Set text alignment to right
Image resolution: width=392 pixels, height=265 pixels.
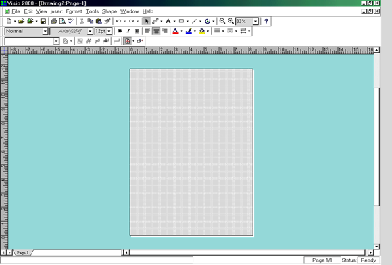click(x=164, y=31)
